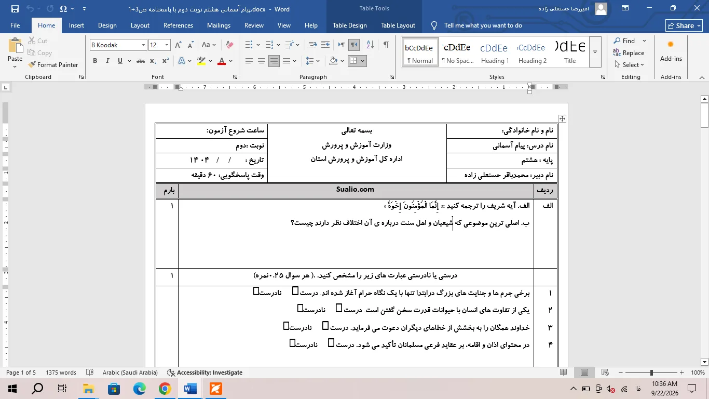Screen dimensions: 709x399
Task: Open the underline style dropdown arrow
Action: click(129, 61)
